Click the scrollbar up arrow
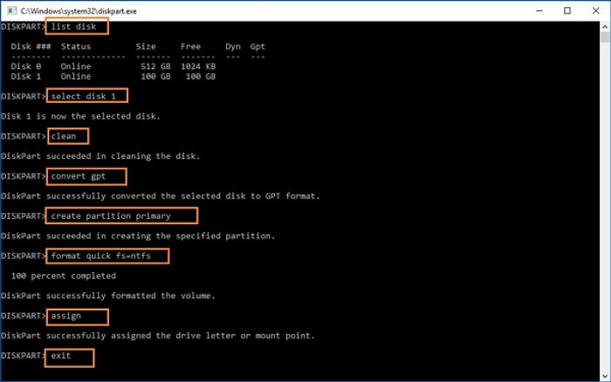The height and width of the screenshot is (382, 611). 605,26
